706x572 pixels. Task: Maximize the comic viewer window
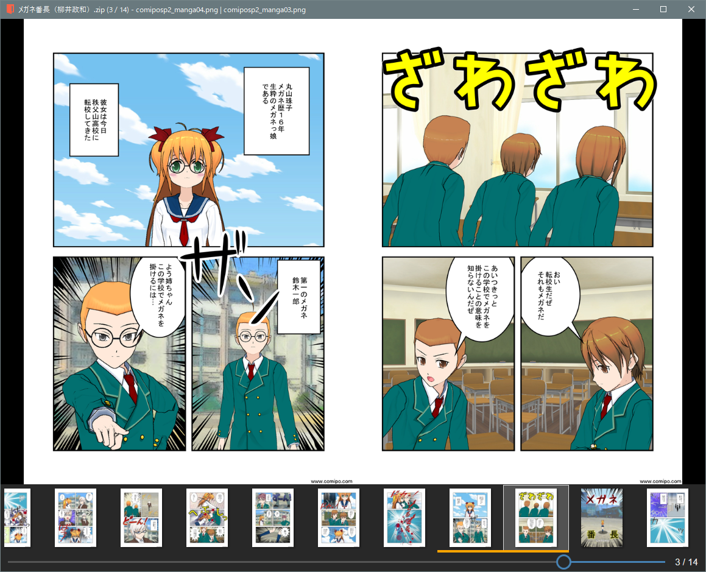click(663, 9)
